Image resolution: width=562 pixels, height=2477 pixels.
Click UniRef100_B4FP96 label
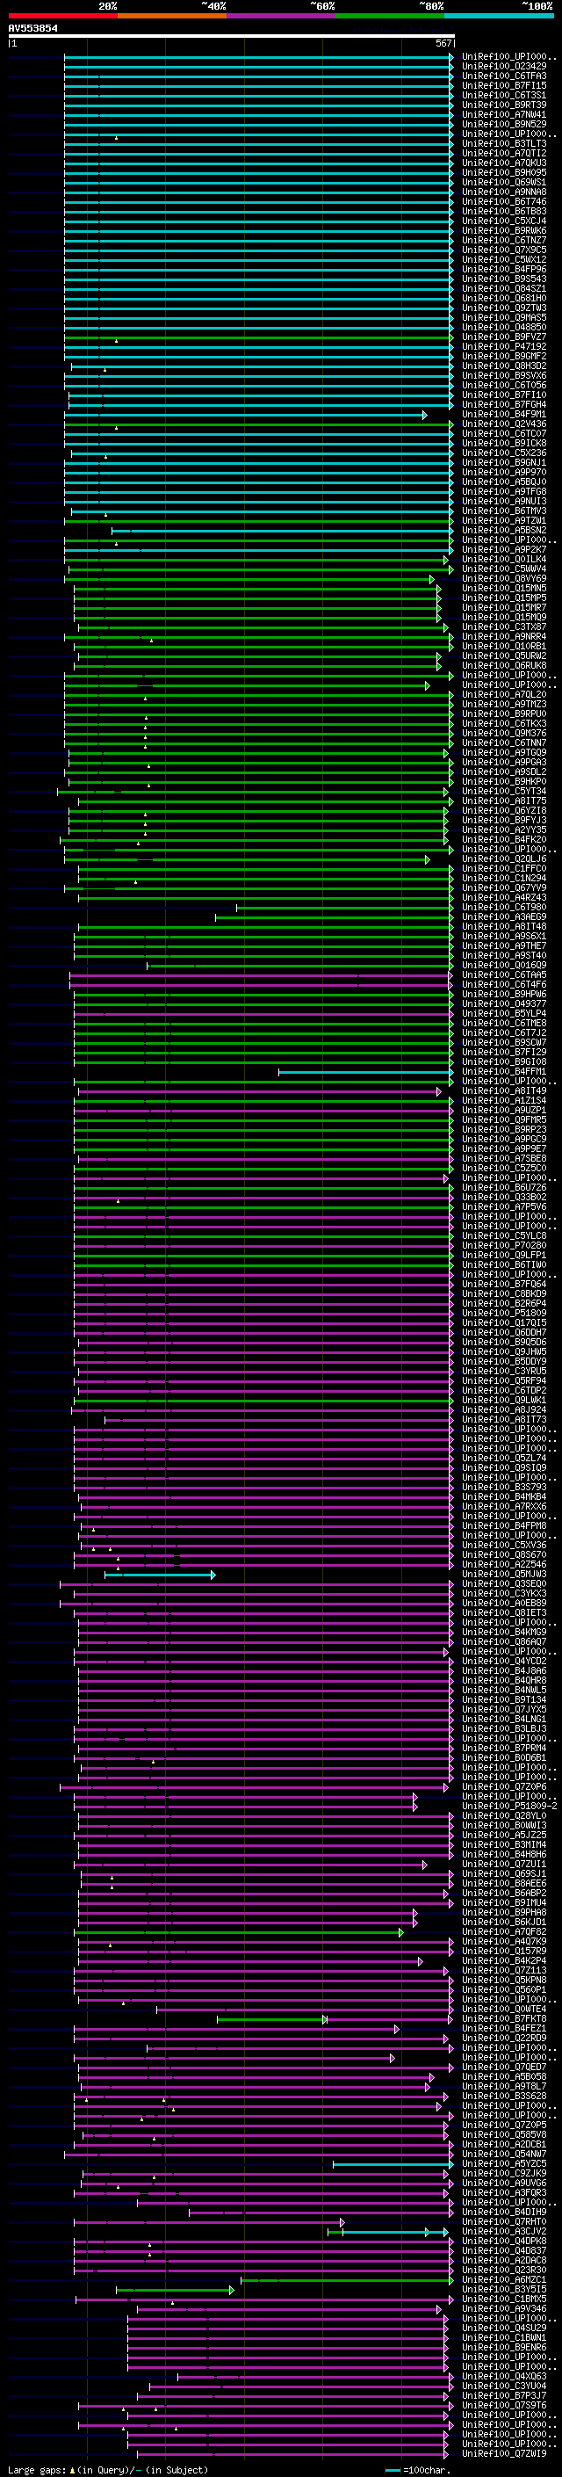click(503, 269)
